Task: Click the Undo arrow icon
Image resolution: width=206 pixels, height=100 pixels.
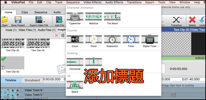Action: click(x=202, y=20)
